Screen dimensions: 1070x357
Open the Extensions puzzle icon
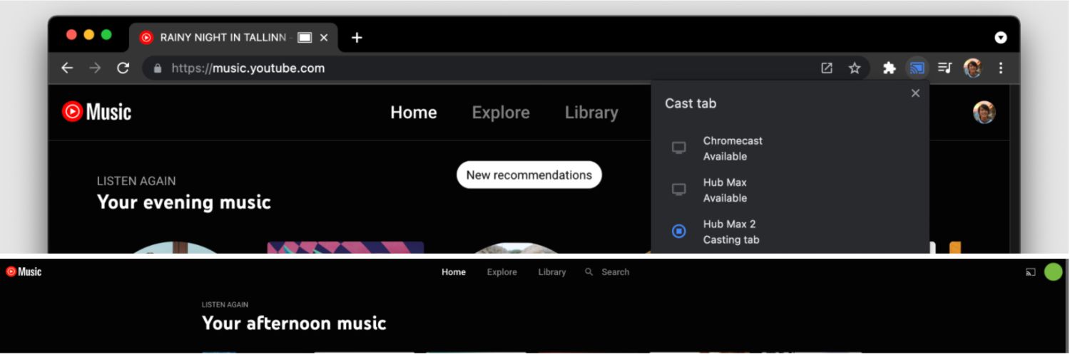[x=889, y=68]
